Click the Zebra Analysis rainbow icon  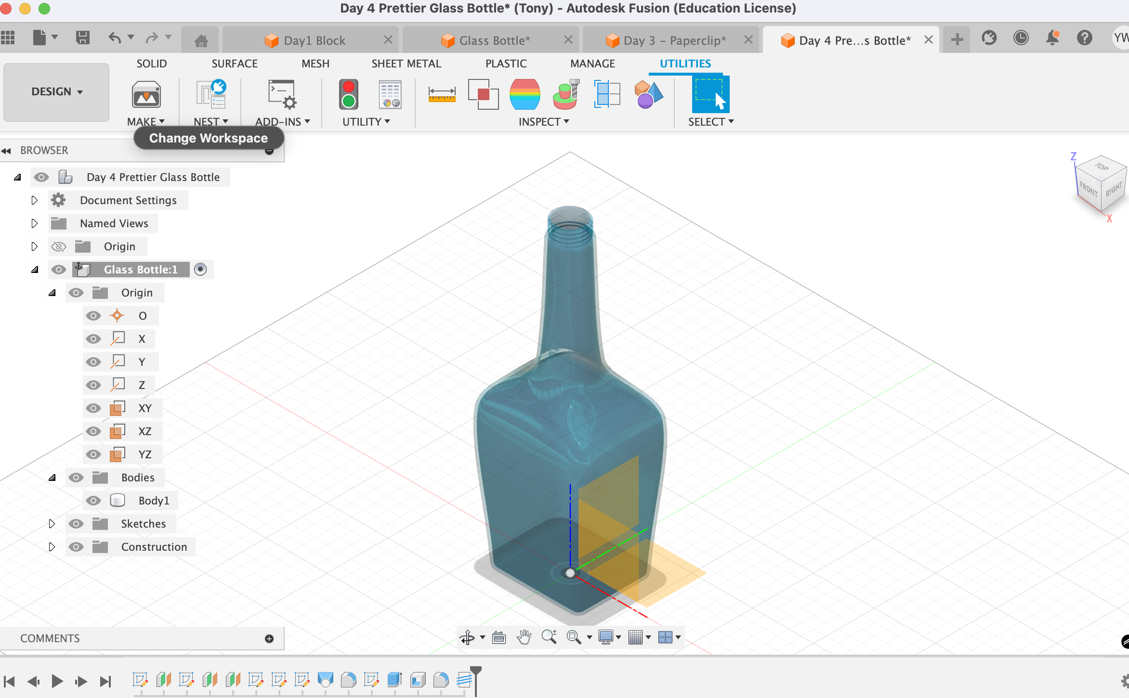coord(525,94)
